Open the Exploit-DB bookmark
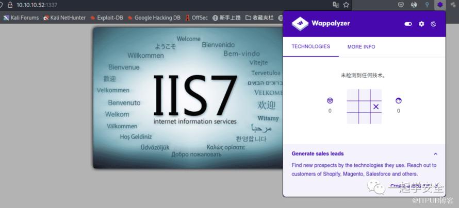 click(107, 18)
